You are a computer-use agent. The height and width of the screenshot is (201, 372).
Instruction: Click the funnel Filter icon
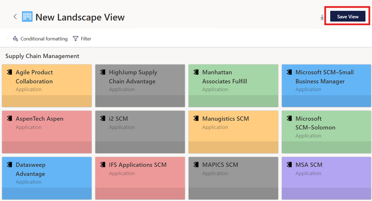(x=76, y=39)
